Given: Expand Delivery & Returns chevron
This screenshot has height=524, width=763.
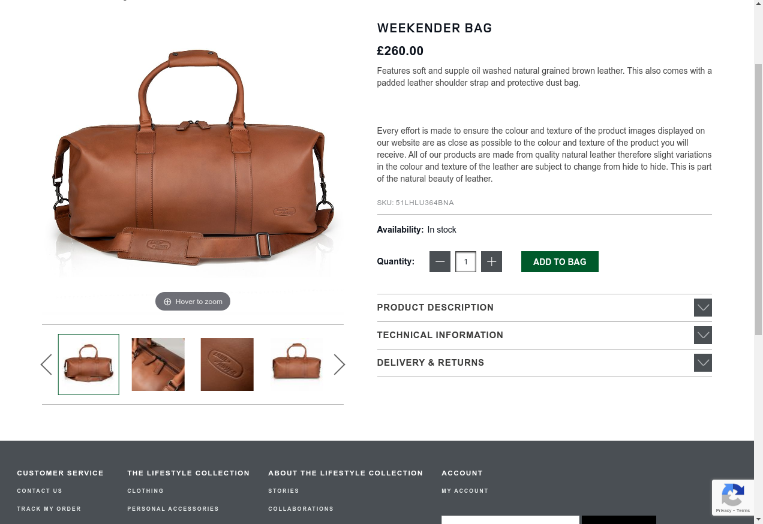Looking at the screenshot, I should [x=703, y=363].
